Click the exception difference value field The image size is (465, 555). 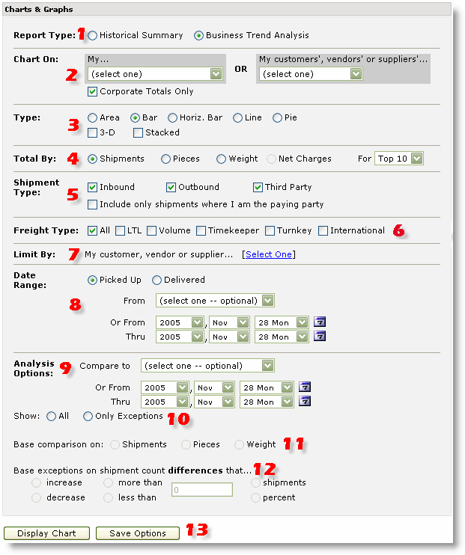[x=201, y=490]
